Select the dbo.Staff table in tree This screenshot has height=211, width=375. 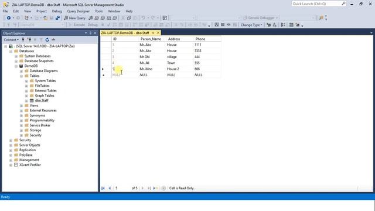(x=42, y=100)
